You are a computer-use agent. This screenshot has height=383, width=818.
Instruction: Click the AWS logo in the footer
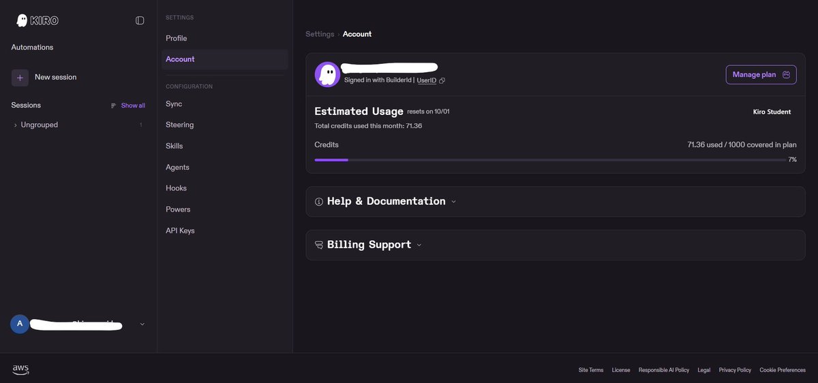click(20, 369)
